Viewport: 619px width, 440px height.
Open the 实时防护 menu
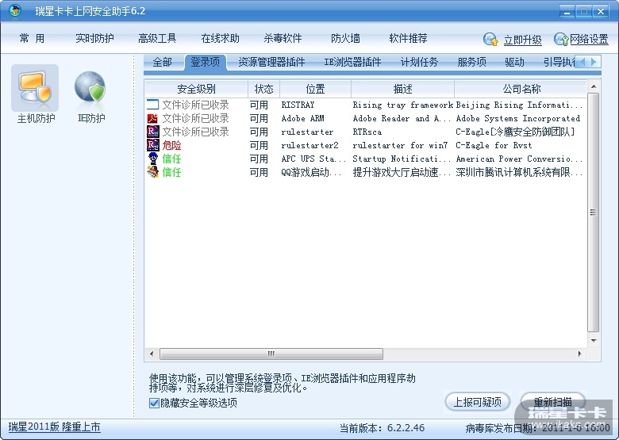(94, 38)
